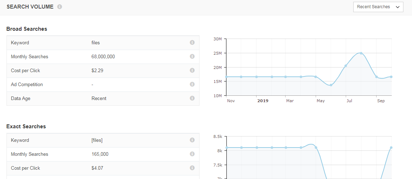Open the Recent Searches dropdown

(378, 7)
